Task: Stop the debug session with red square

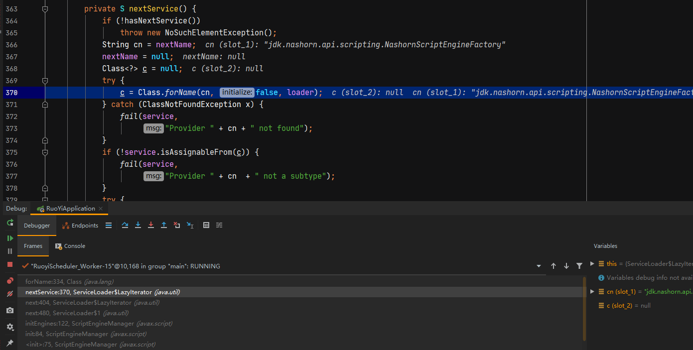Action: 9,264
